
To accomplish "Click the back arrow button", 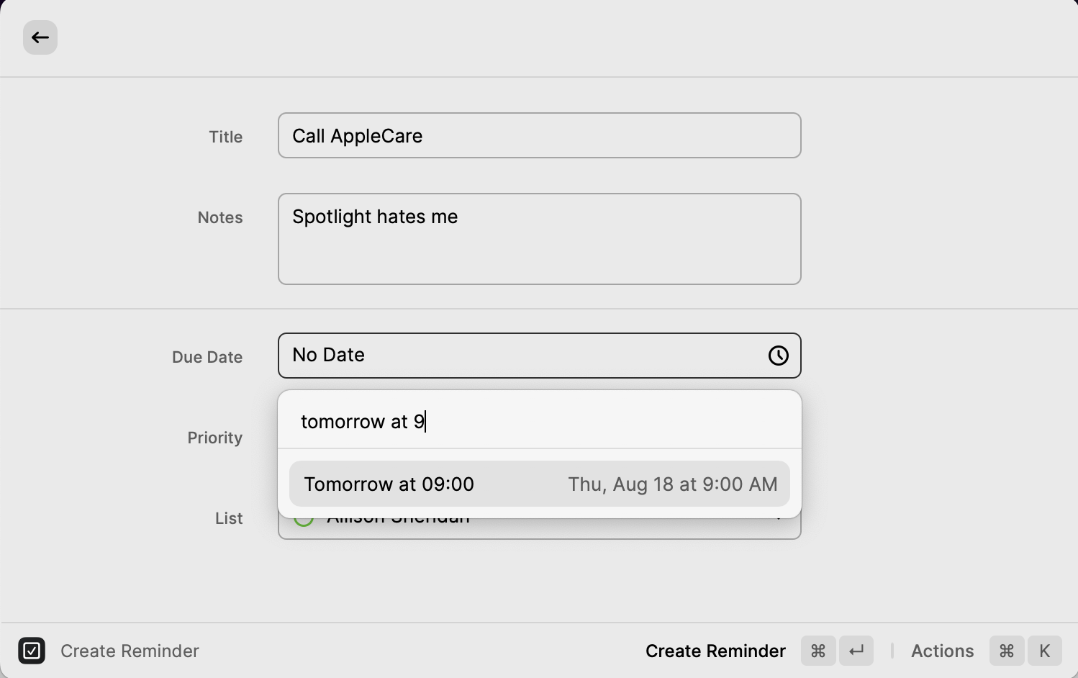I will point(40,37).
